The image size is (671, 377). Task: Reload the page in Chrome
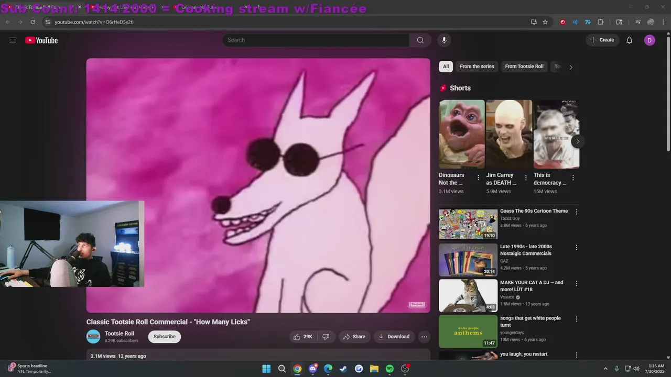click(33, 22)
